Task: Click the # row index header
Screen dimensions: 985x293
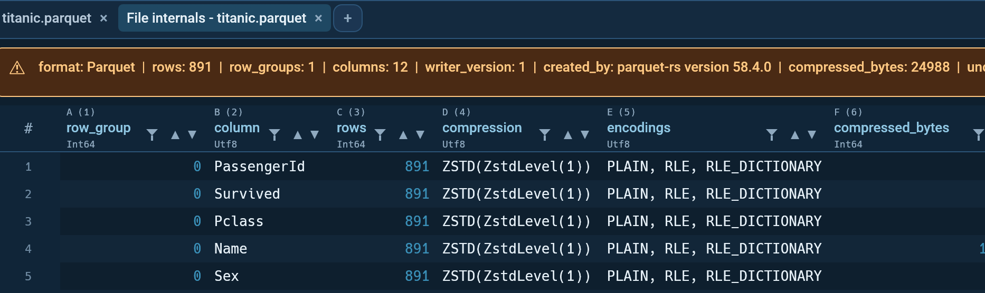Action: click(29, 128)
